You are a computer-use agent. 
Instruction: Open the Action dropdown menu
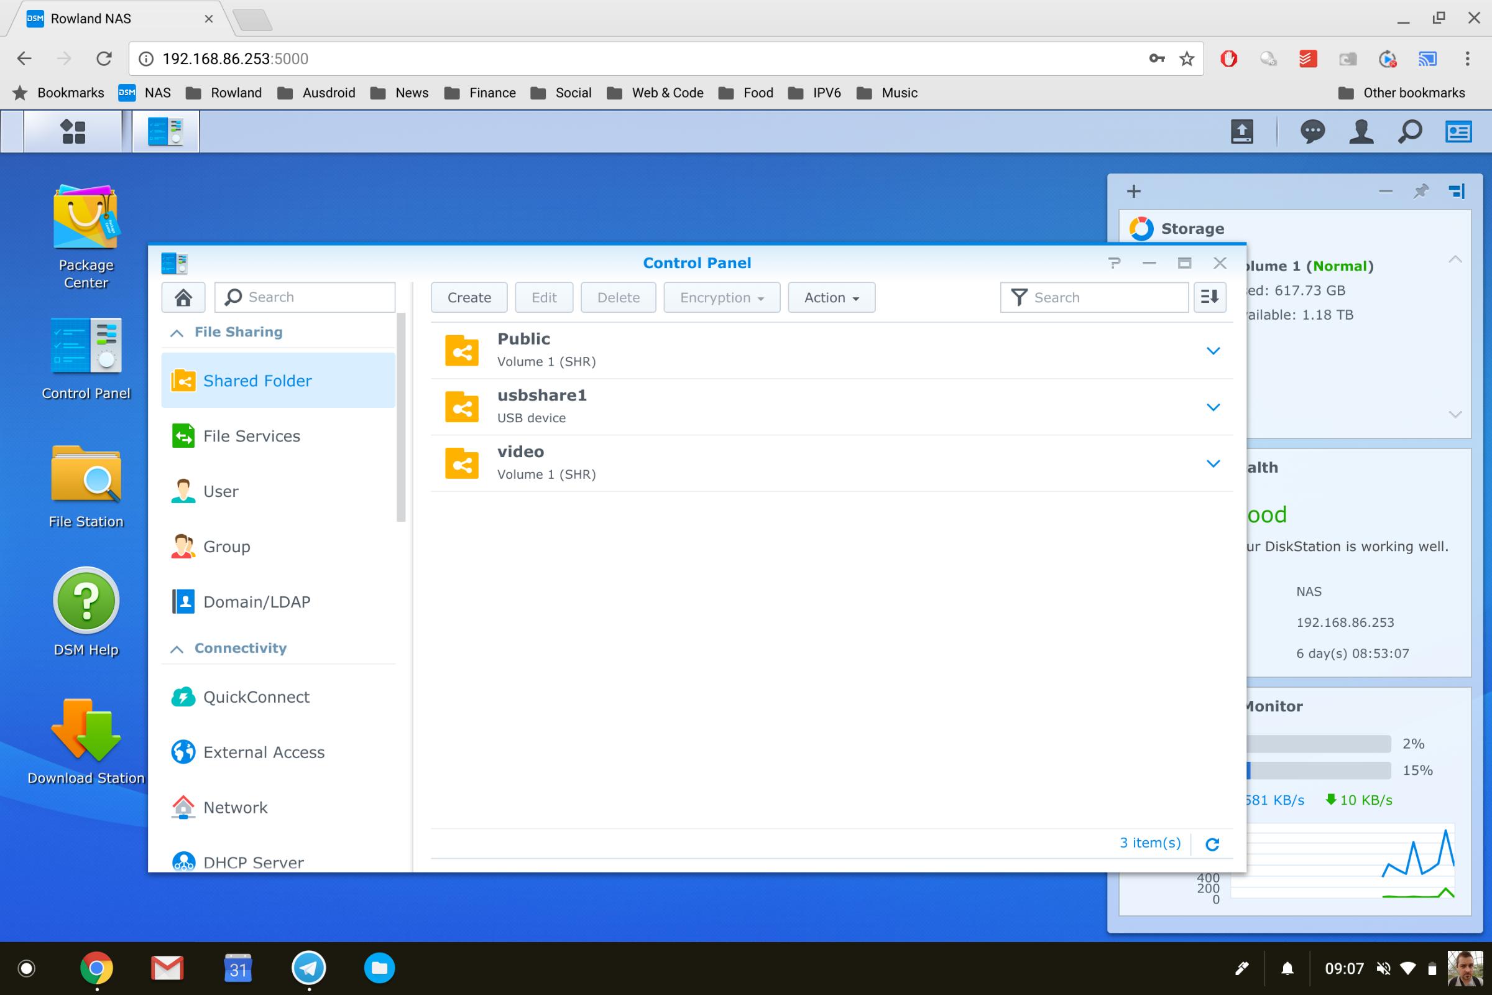coord(831,297)
